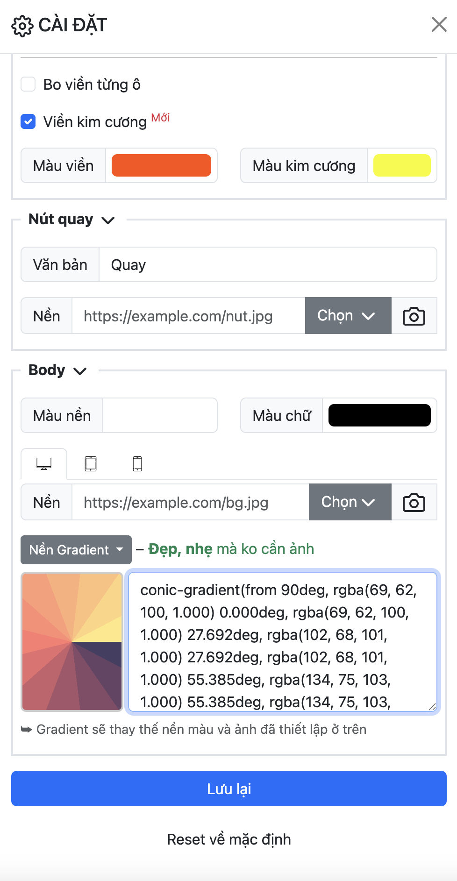Pick the orange Màu viền color swatch

point(161,166)
